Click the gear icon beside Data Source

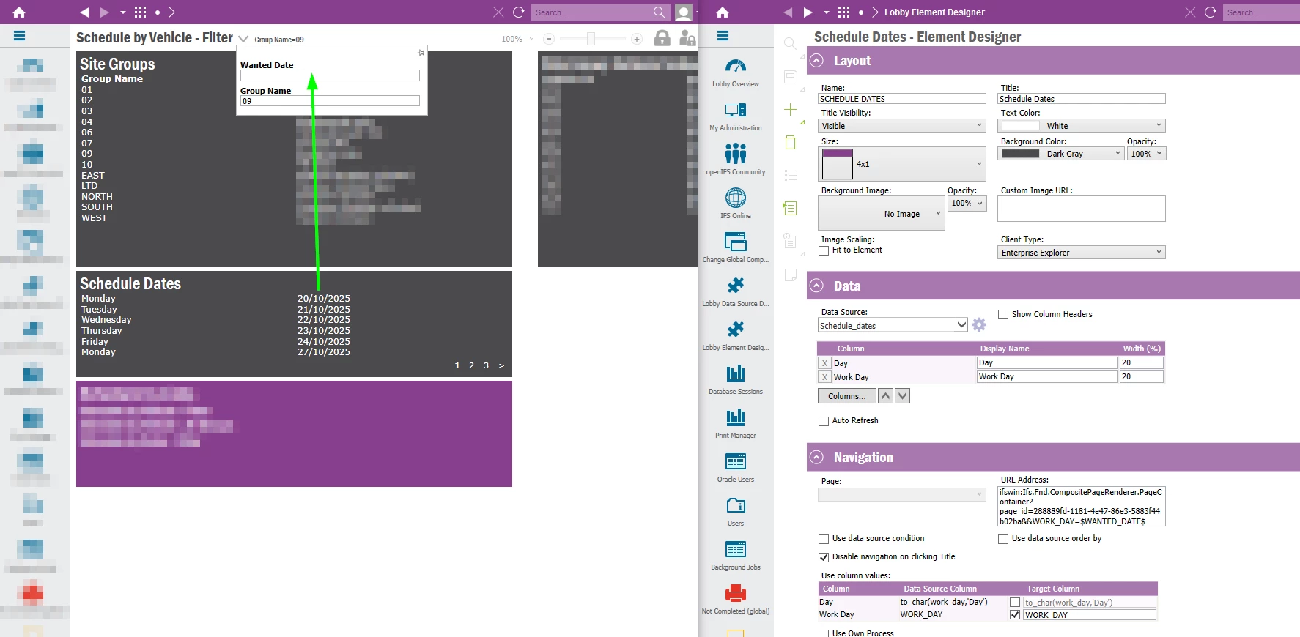point(979,324)
